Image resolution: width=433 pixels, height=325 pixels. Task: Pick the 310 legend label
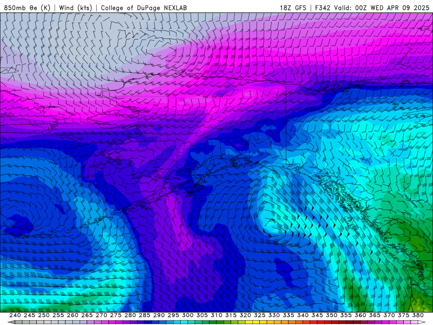point(216,315)
